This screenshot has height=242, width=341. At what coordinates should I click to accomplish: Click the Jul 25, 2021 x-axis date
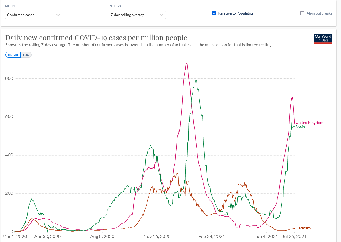point(295,237)
